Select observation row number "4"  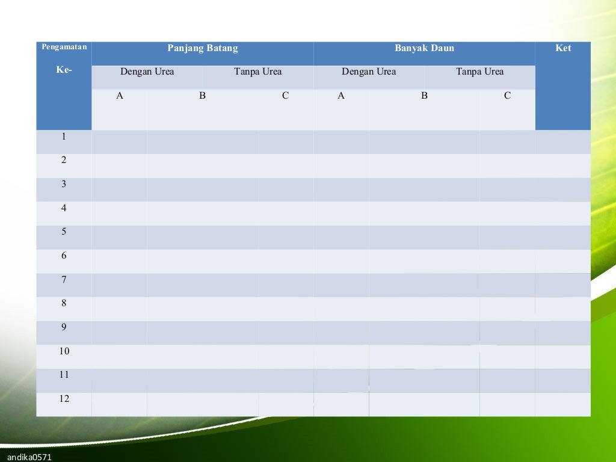tap(64, 208)
